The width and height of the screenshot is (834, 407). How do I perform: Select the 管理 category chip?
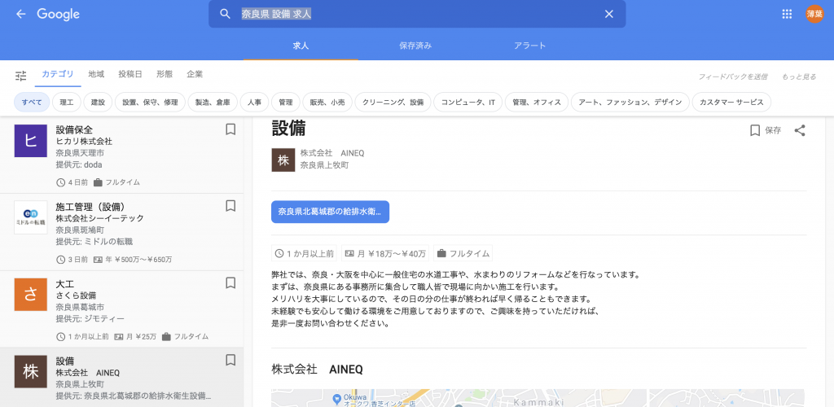[286, 102]
